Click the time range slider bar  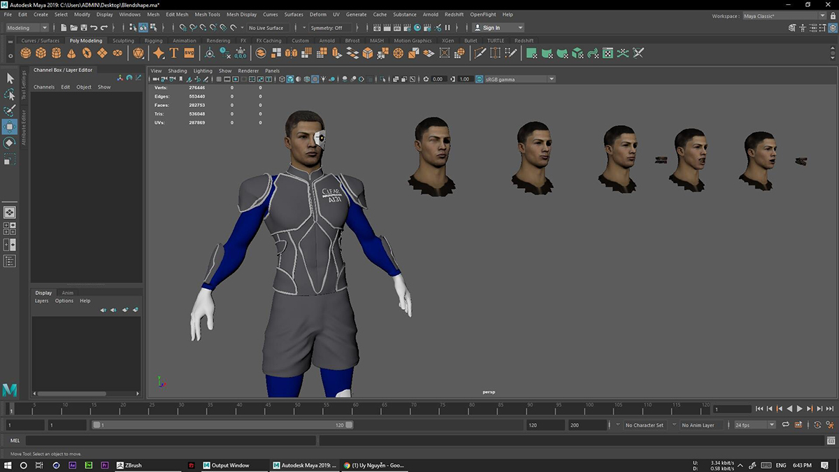point(222,425)
